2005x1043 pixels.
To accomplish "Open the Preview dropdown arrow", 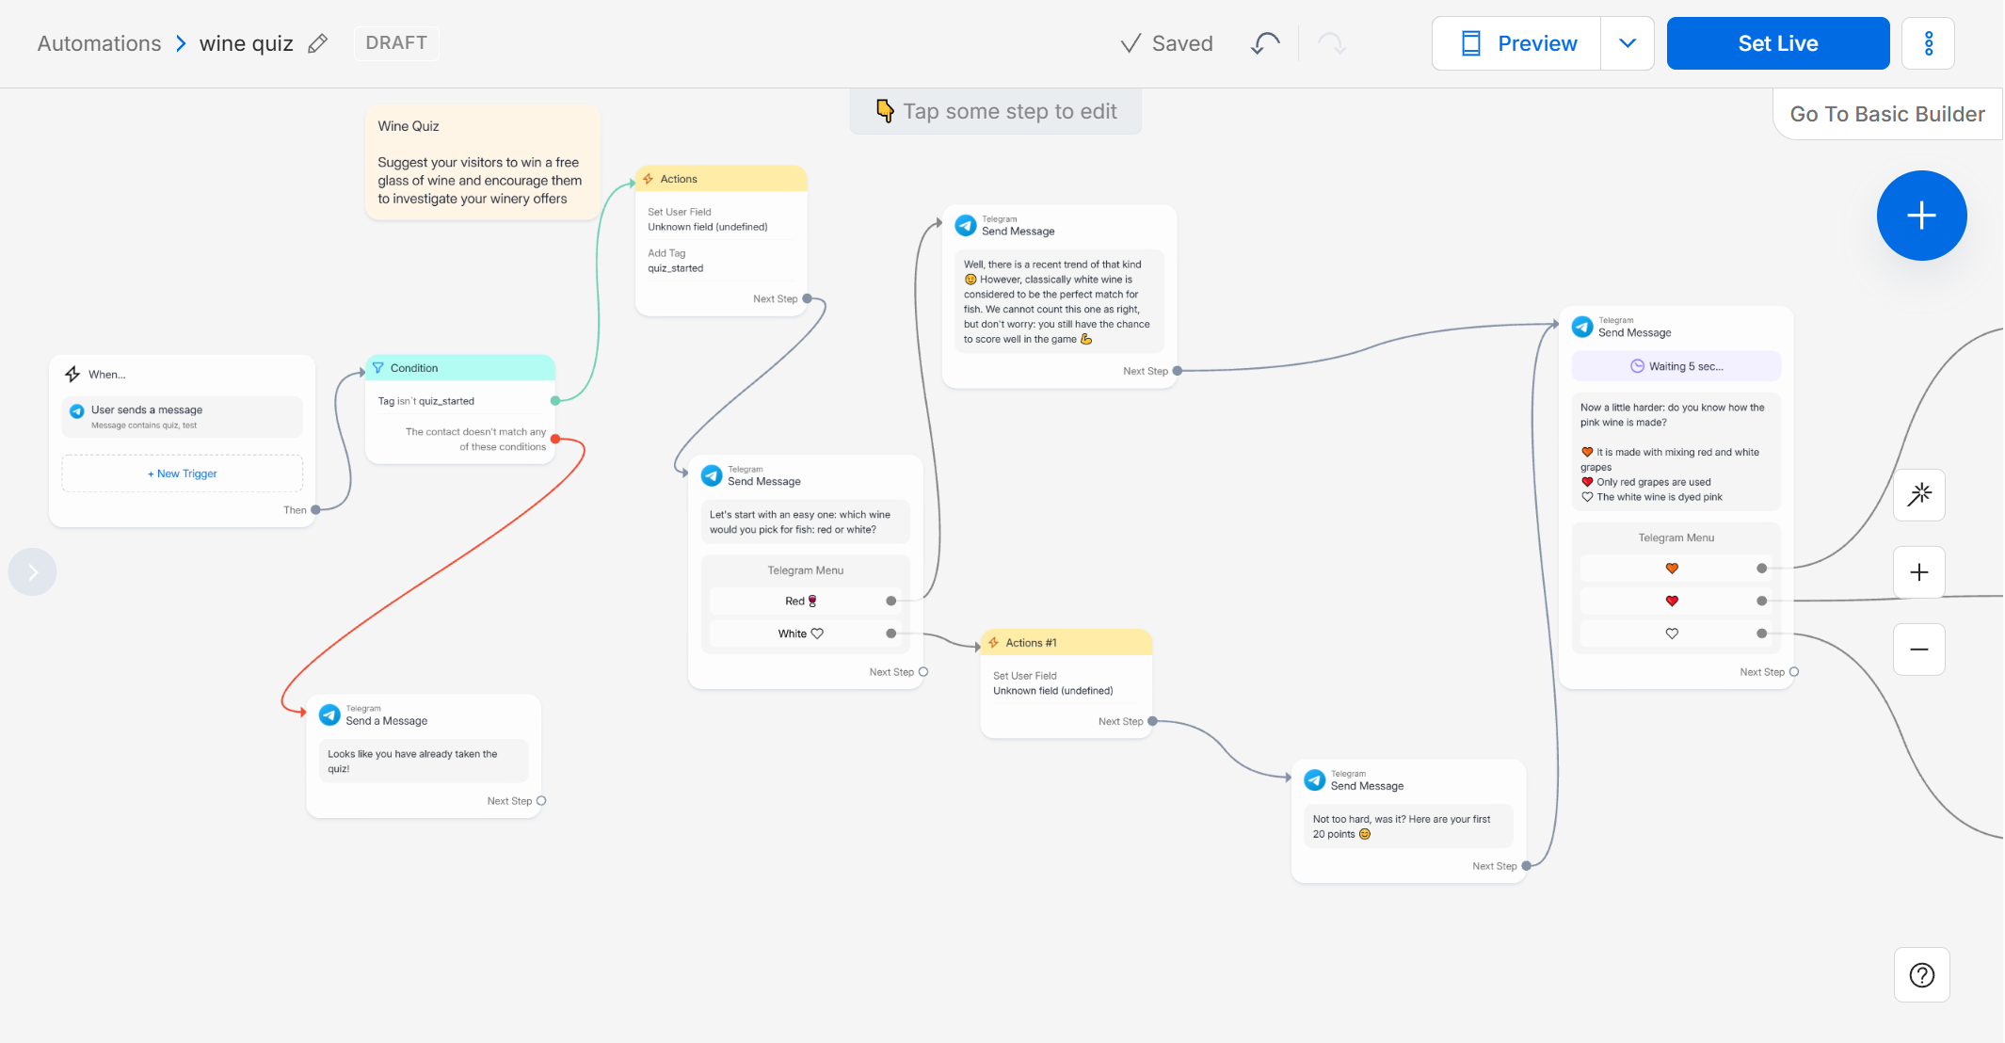I will pos(1628,43).
